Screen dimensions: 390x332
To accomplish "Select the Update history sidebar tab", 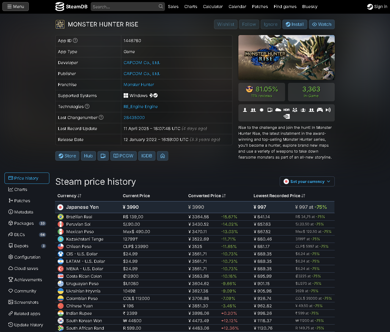I will 27,325.
